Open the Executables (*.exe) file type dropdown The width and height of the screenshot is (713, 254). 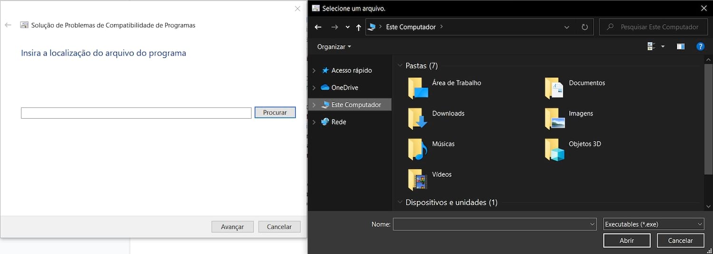point(653,224)
